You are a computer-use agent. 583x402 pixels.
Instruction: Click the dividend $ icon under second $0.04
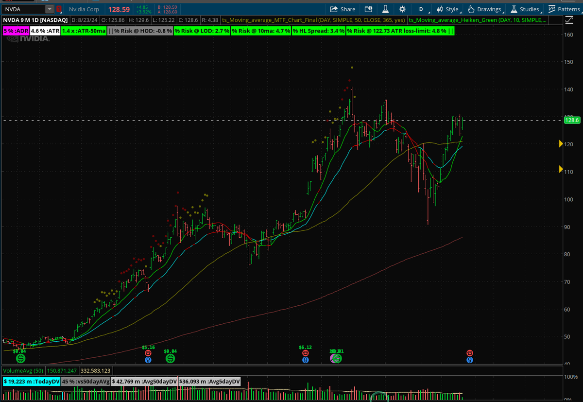(171, 359)
